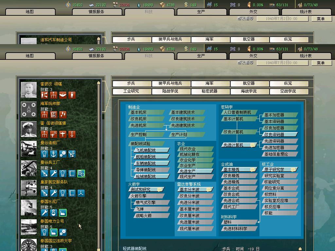Click the book icon under 曼谷兵工厂
The width and height of the screenshot is (335, 251).
tap(72, 174)
